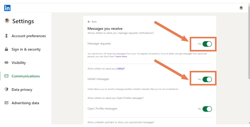250x127 pixels.
Task: Follow the InMail hyperlink
Action: click(120, 69)
